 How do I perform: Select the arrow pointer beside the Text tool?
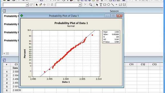[97, 5]
